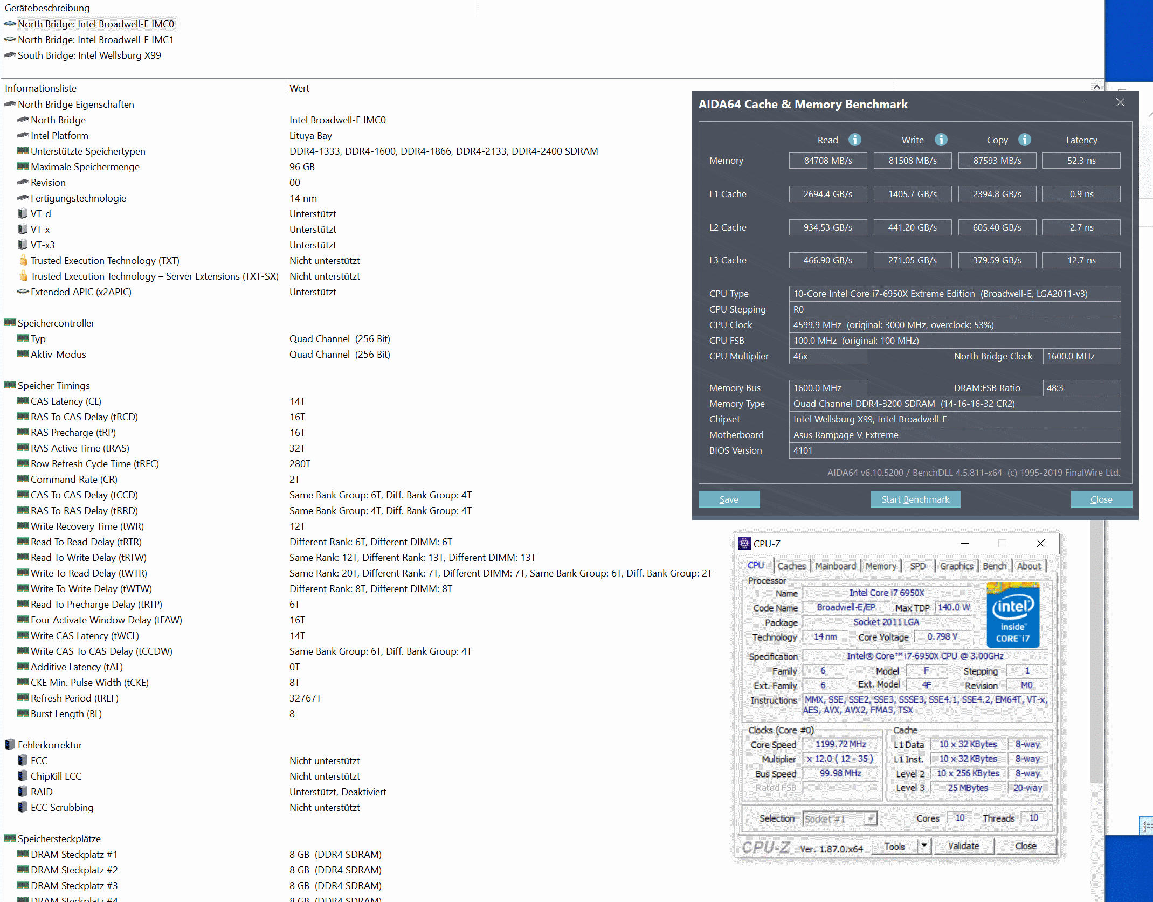
Task: Open the Tools dropdown arrow in CPU-Z
Action: pyautogui.click(x=924, y=846)
